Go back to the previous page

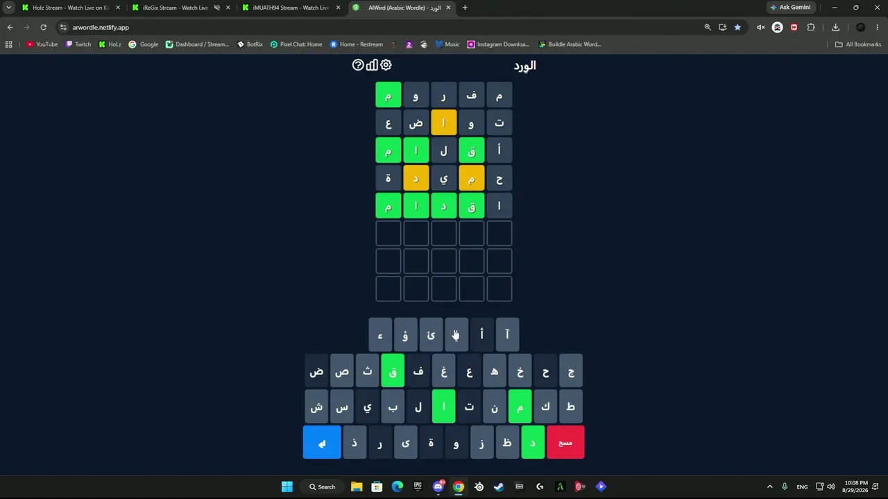10,27
